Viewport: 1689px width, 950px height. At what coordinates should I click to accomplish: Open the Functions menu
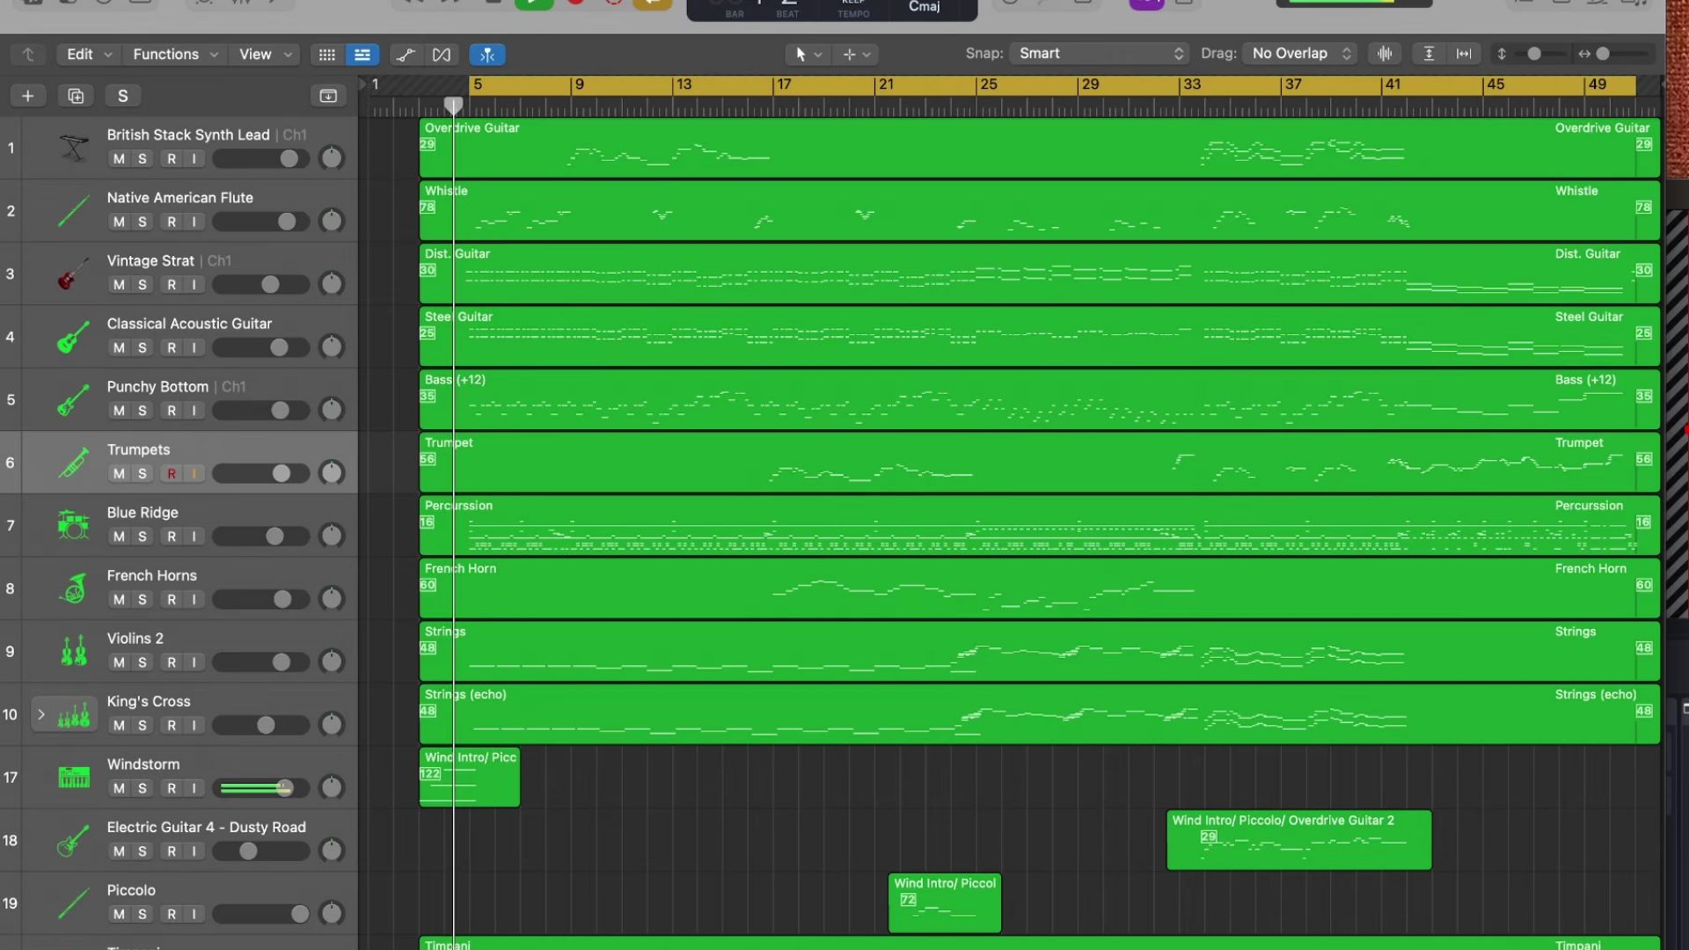(x=174, y=55)
